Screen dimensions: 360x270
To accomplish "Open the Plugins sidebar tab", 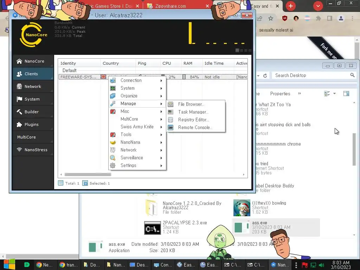I will (33, 124).
